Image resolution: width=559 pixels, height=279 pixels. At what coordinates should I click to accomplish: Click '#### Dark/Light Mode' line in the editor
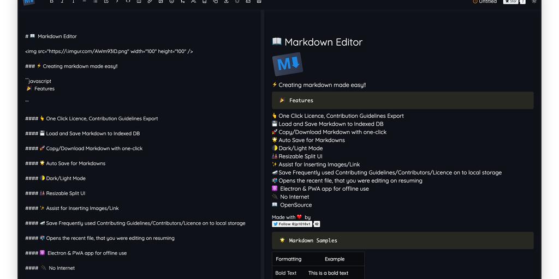tap(55, 178)
